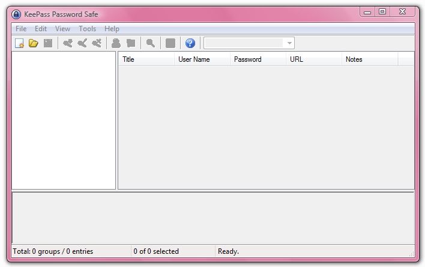
Task: Click the New Database toolbar icon
Action: tap(20, 43)
